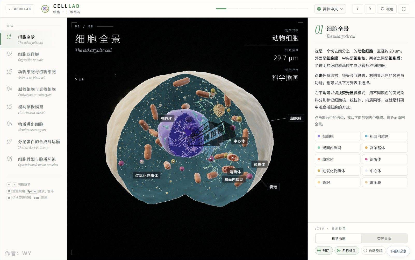This screenshot has height=260, width=415.
Task: Enable 自动旋转 auto-rotate
Action: [x=373, y=251]
